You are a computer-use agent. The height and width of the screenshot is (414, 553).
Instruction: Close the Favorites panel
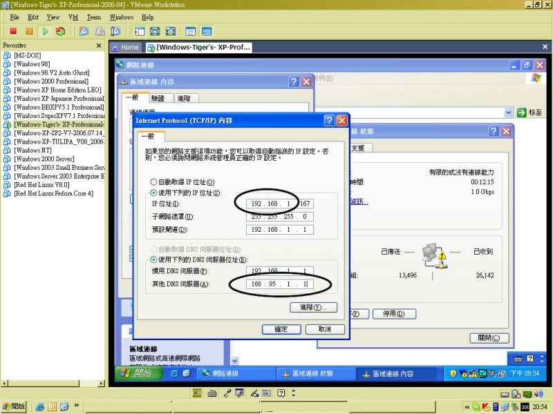coord(99,46)
